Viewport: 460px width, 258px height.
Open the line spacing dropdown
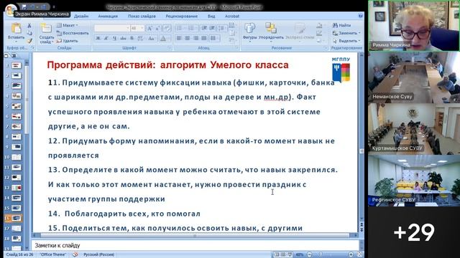pyautogui.click(x=221, y=28)
